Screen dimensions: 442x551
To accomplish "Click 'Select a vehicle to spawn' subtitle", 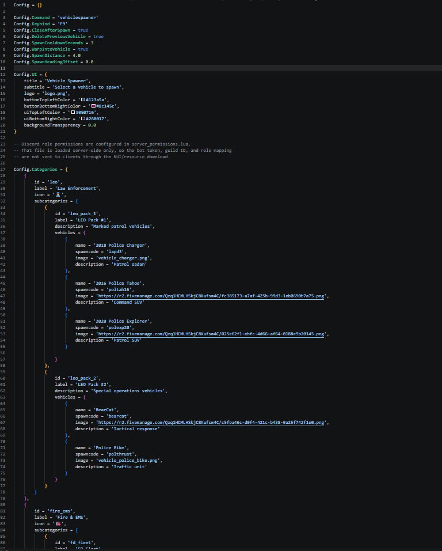I will 87,87.
